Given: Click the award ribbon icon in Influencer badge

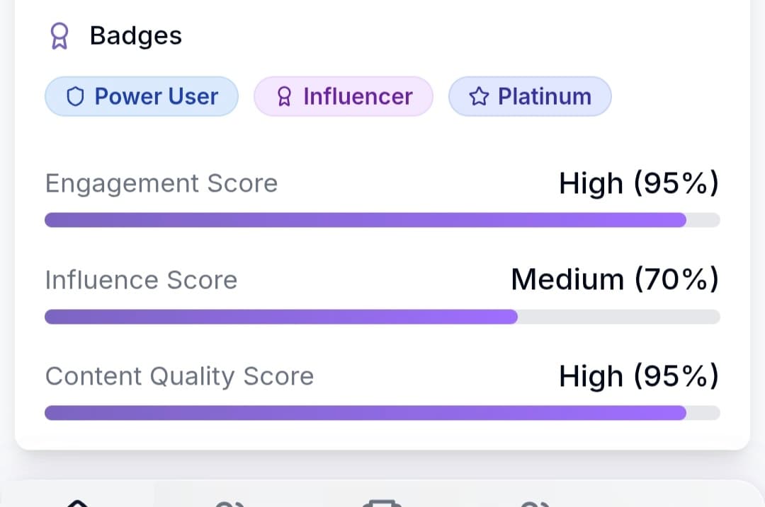Looking at the screenshot, I should point(284,97).
